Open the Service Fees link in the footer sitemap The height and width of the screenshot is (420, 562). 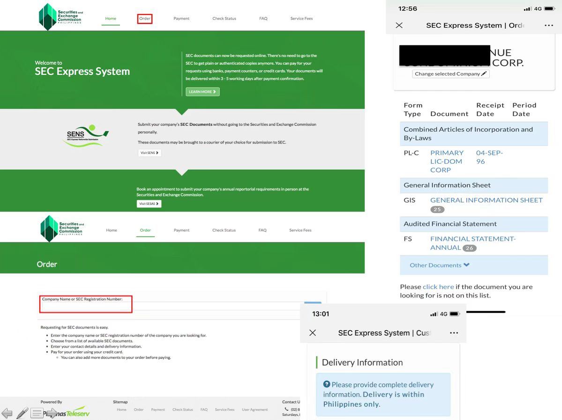(x=225, y=410)
